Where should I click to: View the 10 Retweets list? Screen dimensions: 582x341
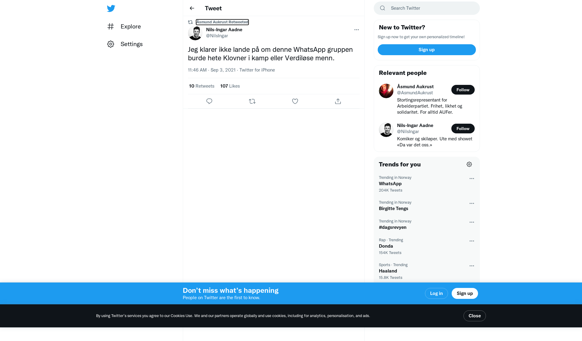[x=202, y=86]
